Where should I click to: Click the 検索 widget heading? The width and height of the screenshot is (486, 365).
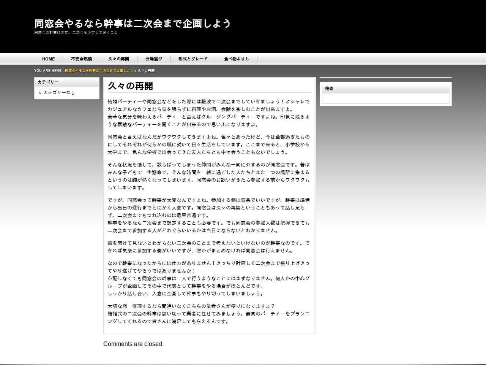pyautogui.click(x=329, y=89)
